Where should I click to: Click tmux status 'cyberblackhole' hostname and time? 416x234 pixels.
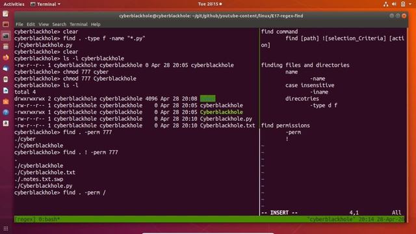356,220
